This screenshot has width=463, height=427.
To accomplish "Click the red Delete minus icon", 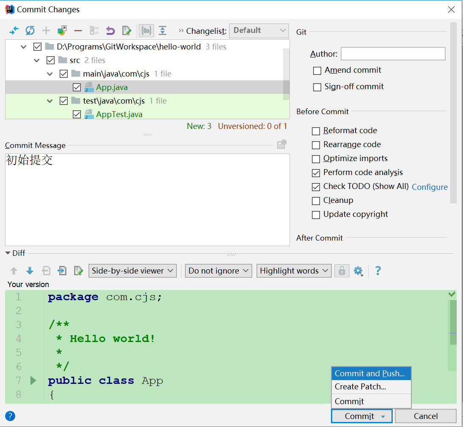I will click(x=78, y=31).
